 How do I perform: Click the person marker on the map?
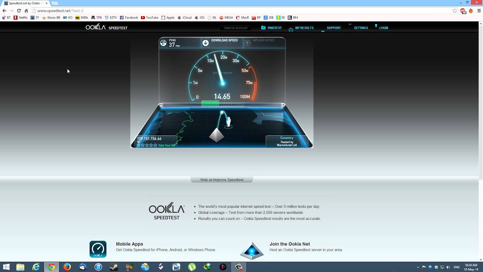click(228, 122)
